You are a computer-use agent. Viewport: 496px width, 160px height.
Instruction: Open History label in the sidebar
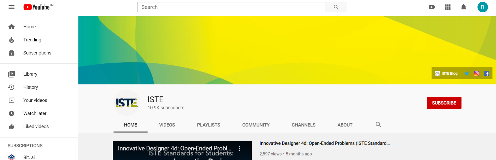click(x=31, y=87)
